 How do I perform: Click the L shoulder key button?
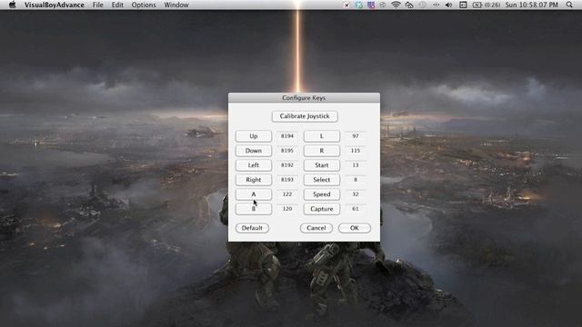(321, 136)
